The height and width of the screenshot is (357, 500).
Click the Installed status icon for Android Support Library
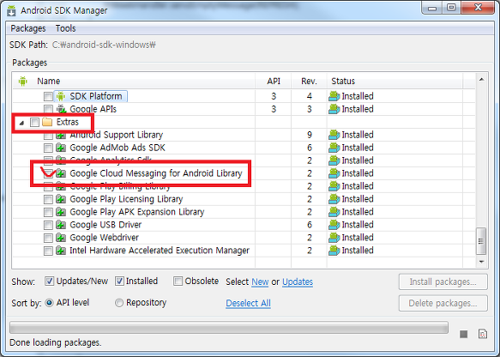334,135
